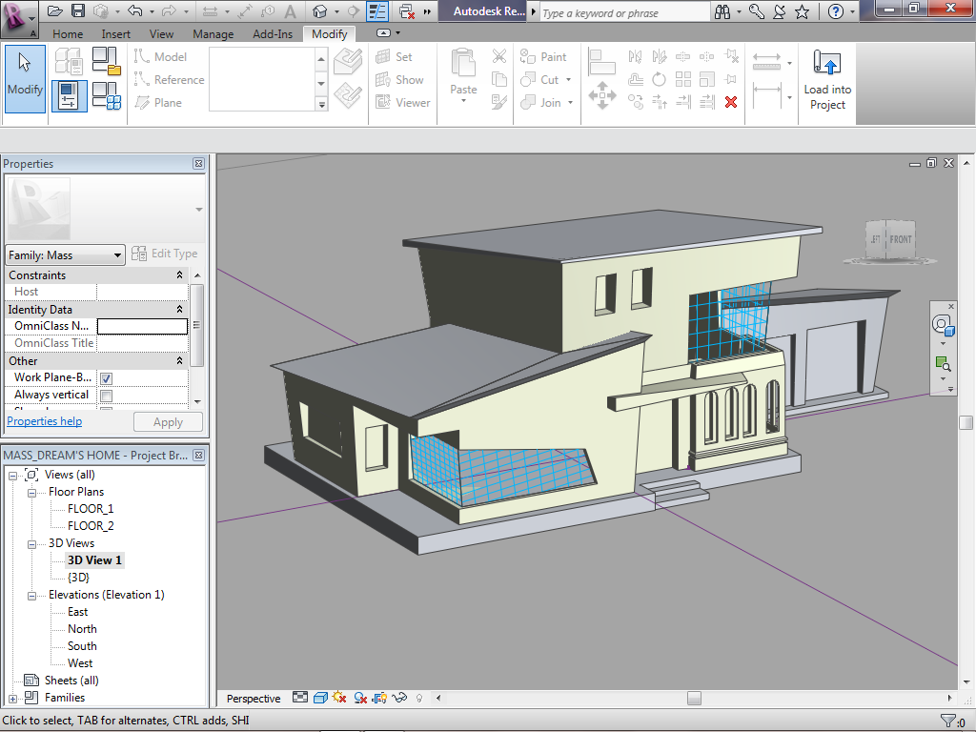This screenshot has height=732, width=976.
Task: Click the red Delete X icon
Action: [731, 102]
